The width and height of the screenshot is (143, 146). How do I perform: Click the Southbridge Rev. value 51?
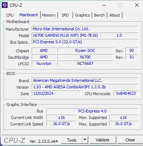tap(131, 57)
